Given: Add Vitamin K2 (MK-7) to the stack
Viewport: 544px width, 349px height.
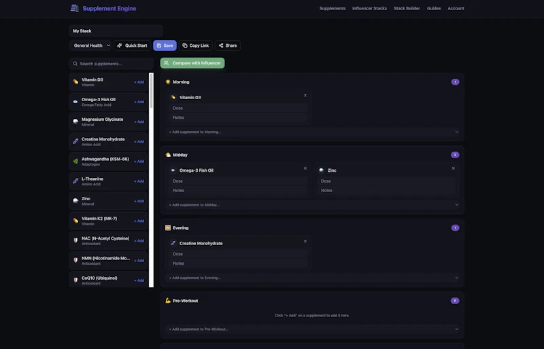Looking at the screenshot, I should pos(139,221).
